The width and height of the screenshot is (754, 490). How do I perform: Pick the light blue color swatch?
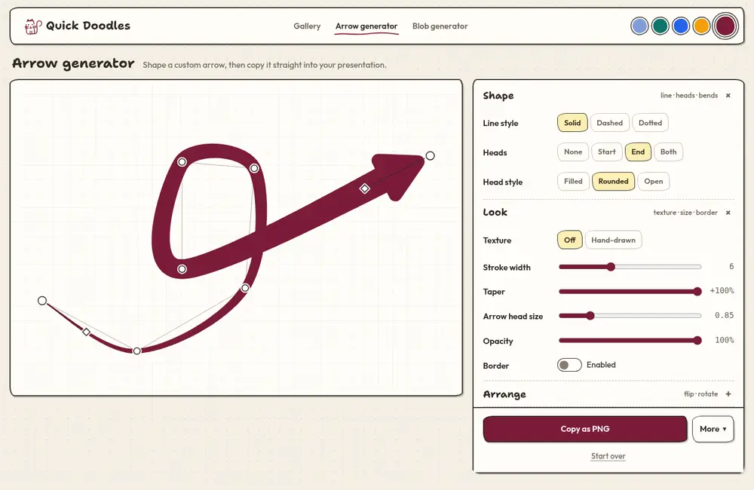639,26
